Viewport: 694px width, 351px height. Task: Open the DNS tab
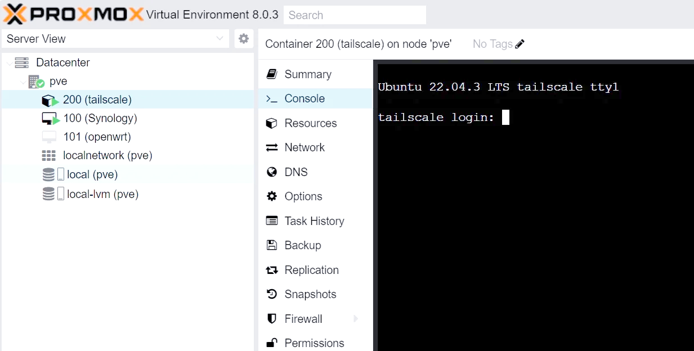click(315, 172)
